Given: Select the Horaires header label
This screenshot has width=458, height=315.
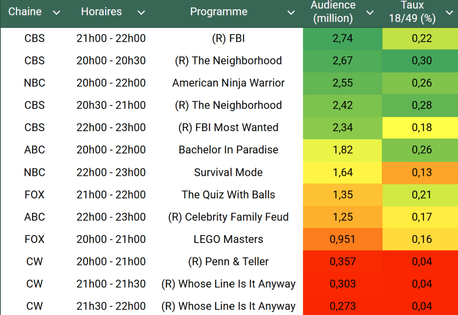Looking at the screenshot, I should (101, 12).
